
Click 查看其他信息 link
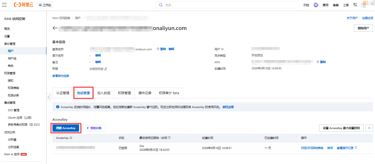61,76
